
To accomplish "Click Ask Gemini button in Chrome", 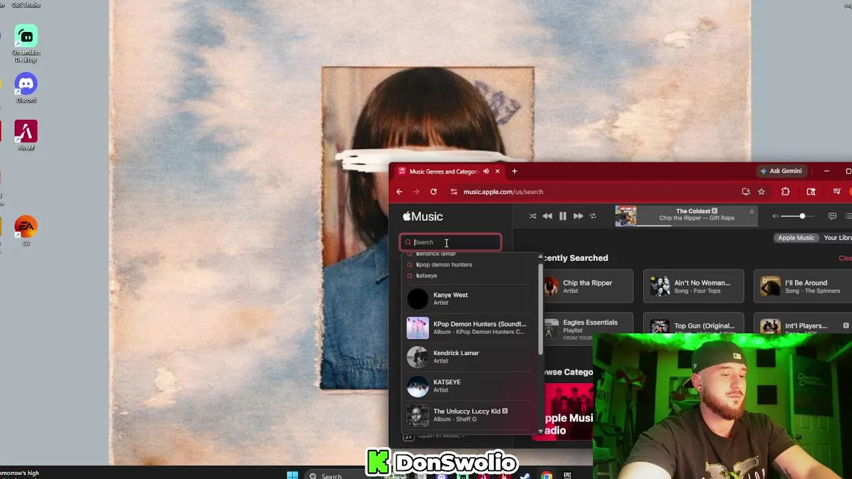I will coord(781,171).
